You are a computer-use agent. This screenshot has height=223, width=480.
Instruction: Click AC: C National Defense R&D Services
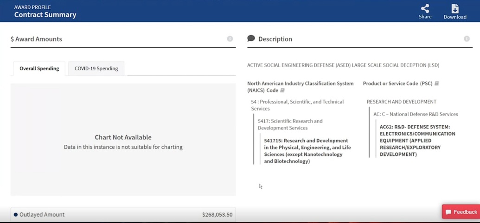416,114
